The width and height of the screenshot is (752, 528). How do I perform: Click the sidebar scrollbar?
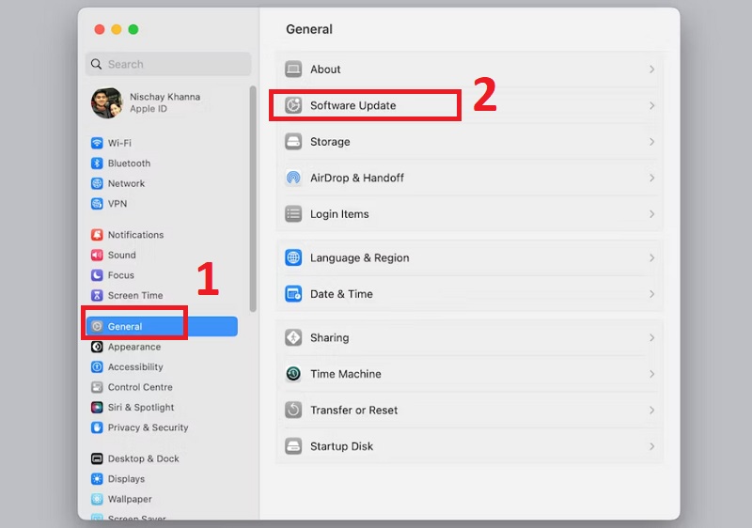coord(253,199)
